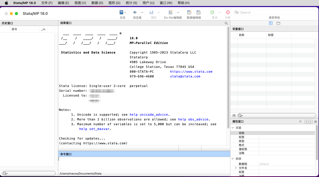The image size is (319, 177).
Task: Click the 中断 red break icon
Action: [228, 12]
